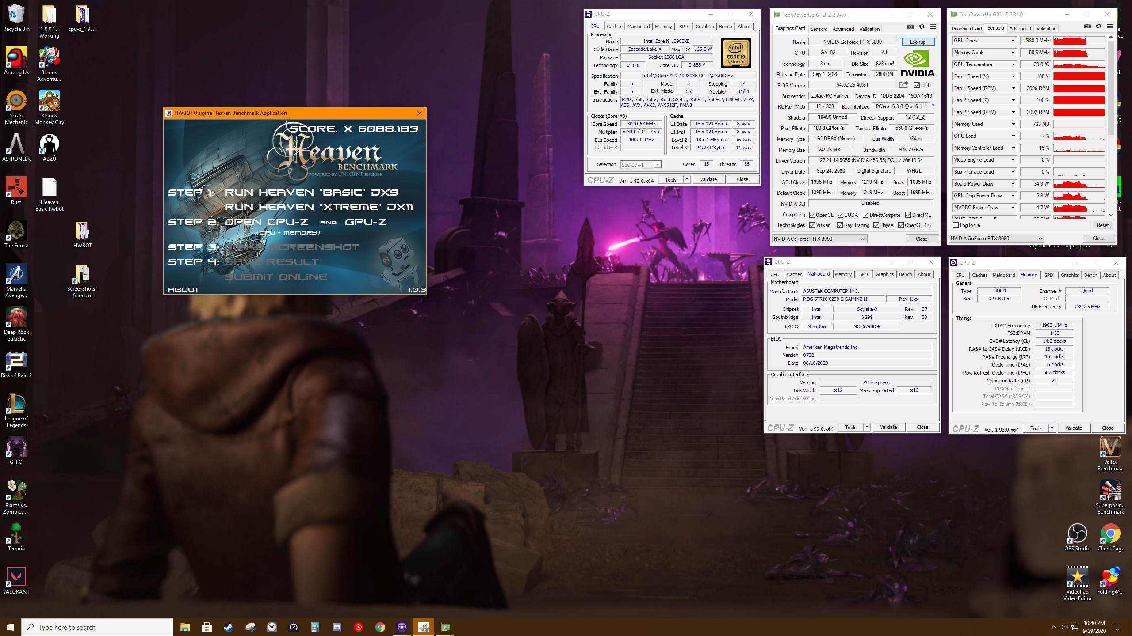The height and width of the screenshot is (636, 1132).
Task: Open the hamburger menu in GPU-Z Sensors window
Action: 1110,26
